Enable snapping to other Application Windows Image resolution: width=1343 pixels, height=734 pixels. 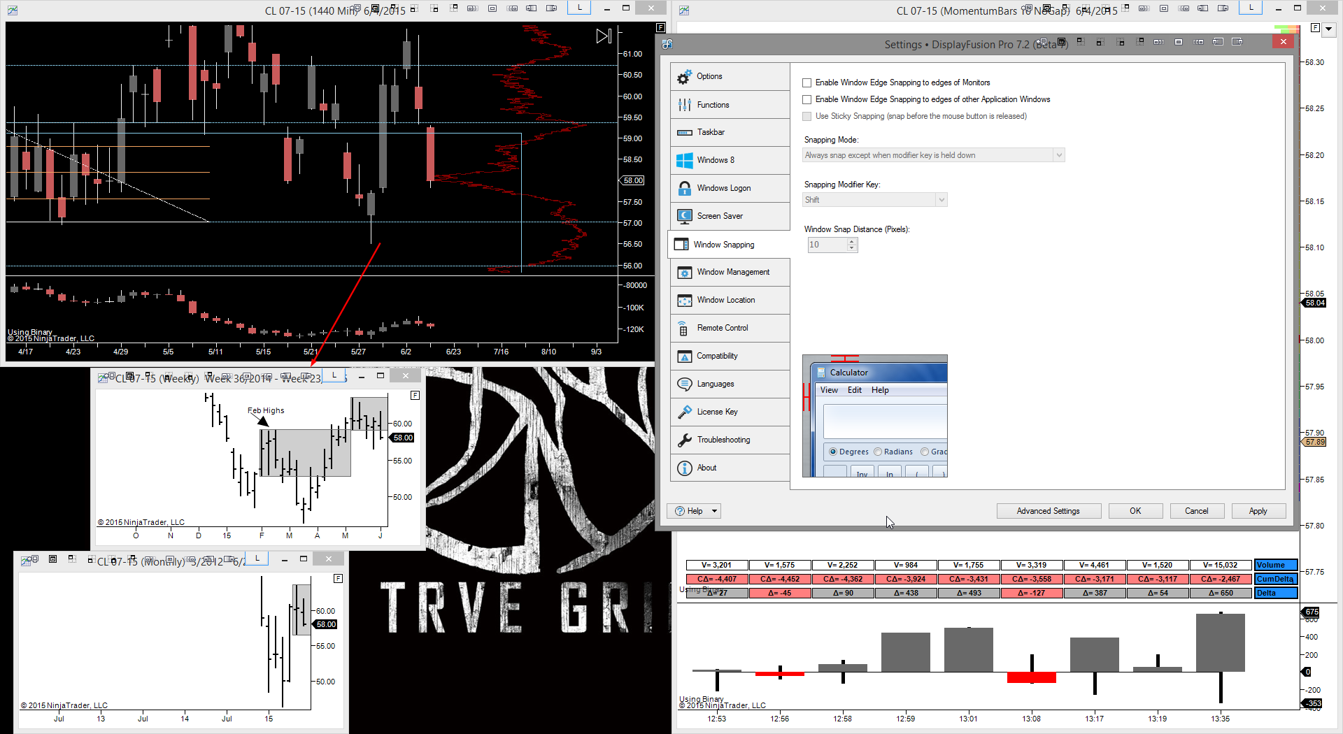pos(807,99)
